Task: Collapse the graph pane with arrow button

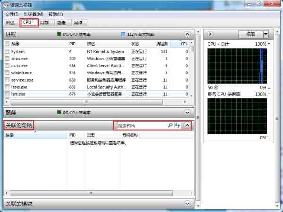Action: coord(210,34)
